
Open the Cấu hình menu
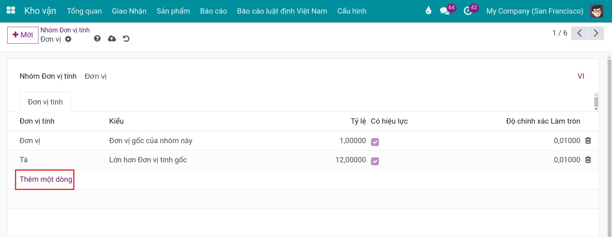tap(352, 11)
